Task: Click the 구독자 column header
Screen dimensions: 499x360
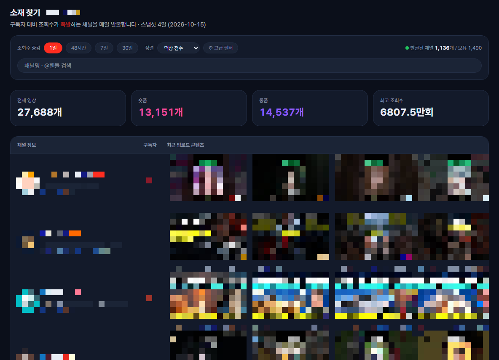Action: (150, 145)
